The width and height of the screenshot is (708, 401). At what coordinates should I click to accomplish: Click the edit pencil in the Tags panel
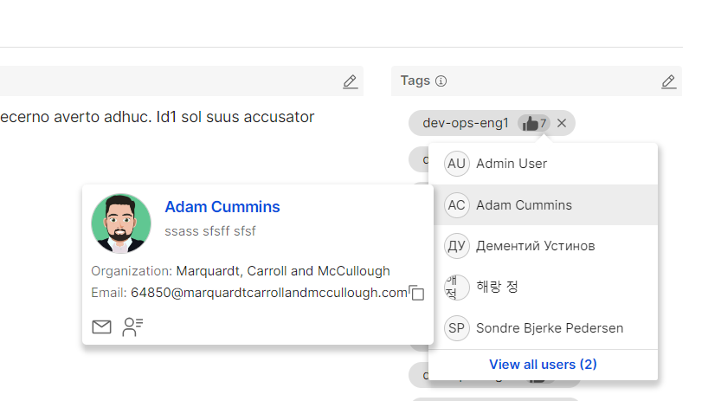pos(668,81)
